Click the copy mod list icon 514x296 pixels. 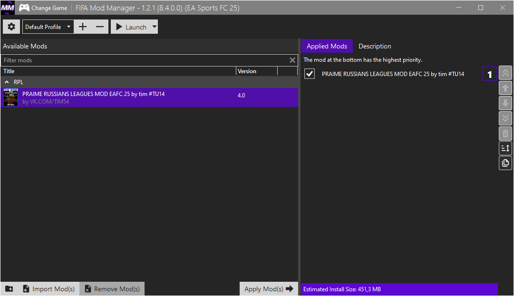pyautogui.click(x=505, y=163)
